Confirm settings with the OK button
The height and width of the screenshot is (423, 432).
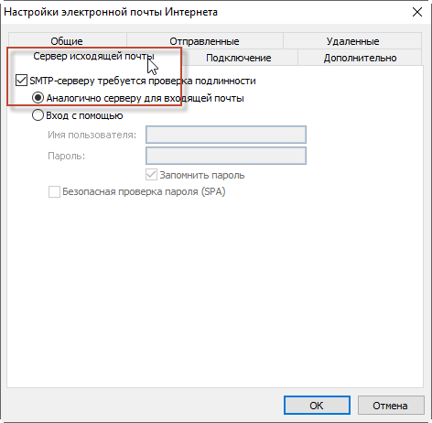[x=317, y=406]
